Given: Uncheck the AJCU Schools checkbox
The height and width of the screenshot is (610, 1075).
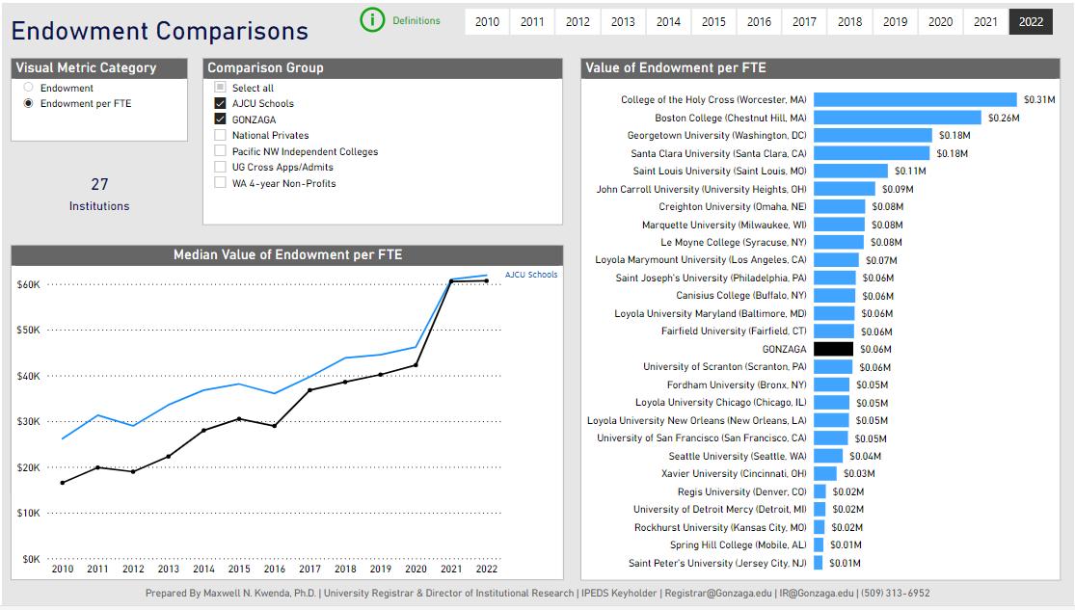Looking at the screenshot, I should coord(220,103).
